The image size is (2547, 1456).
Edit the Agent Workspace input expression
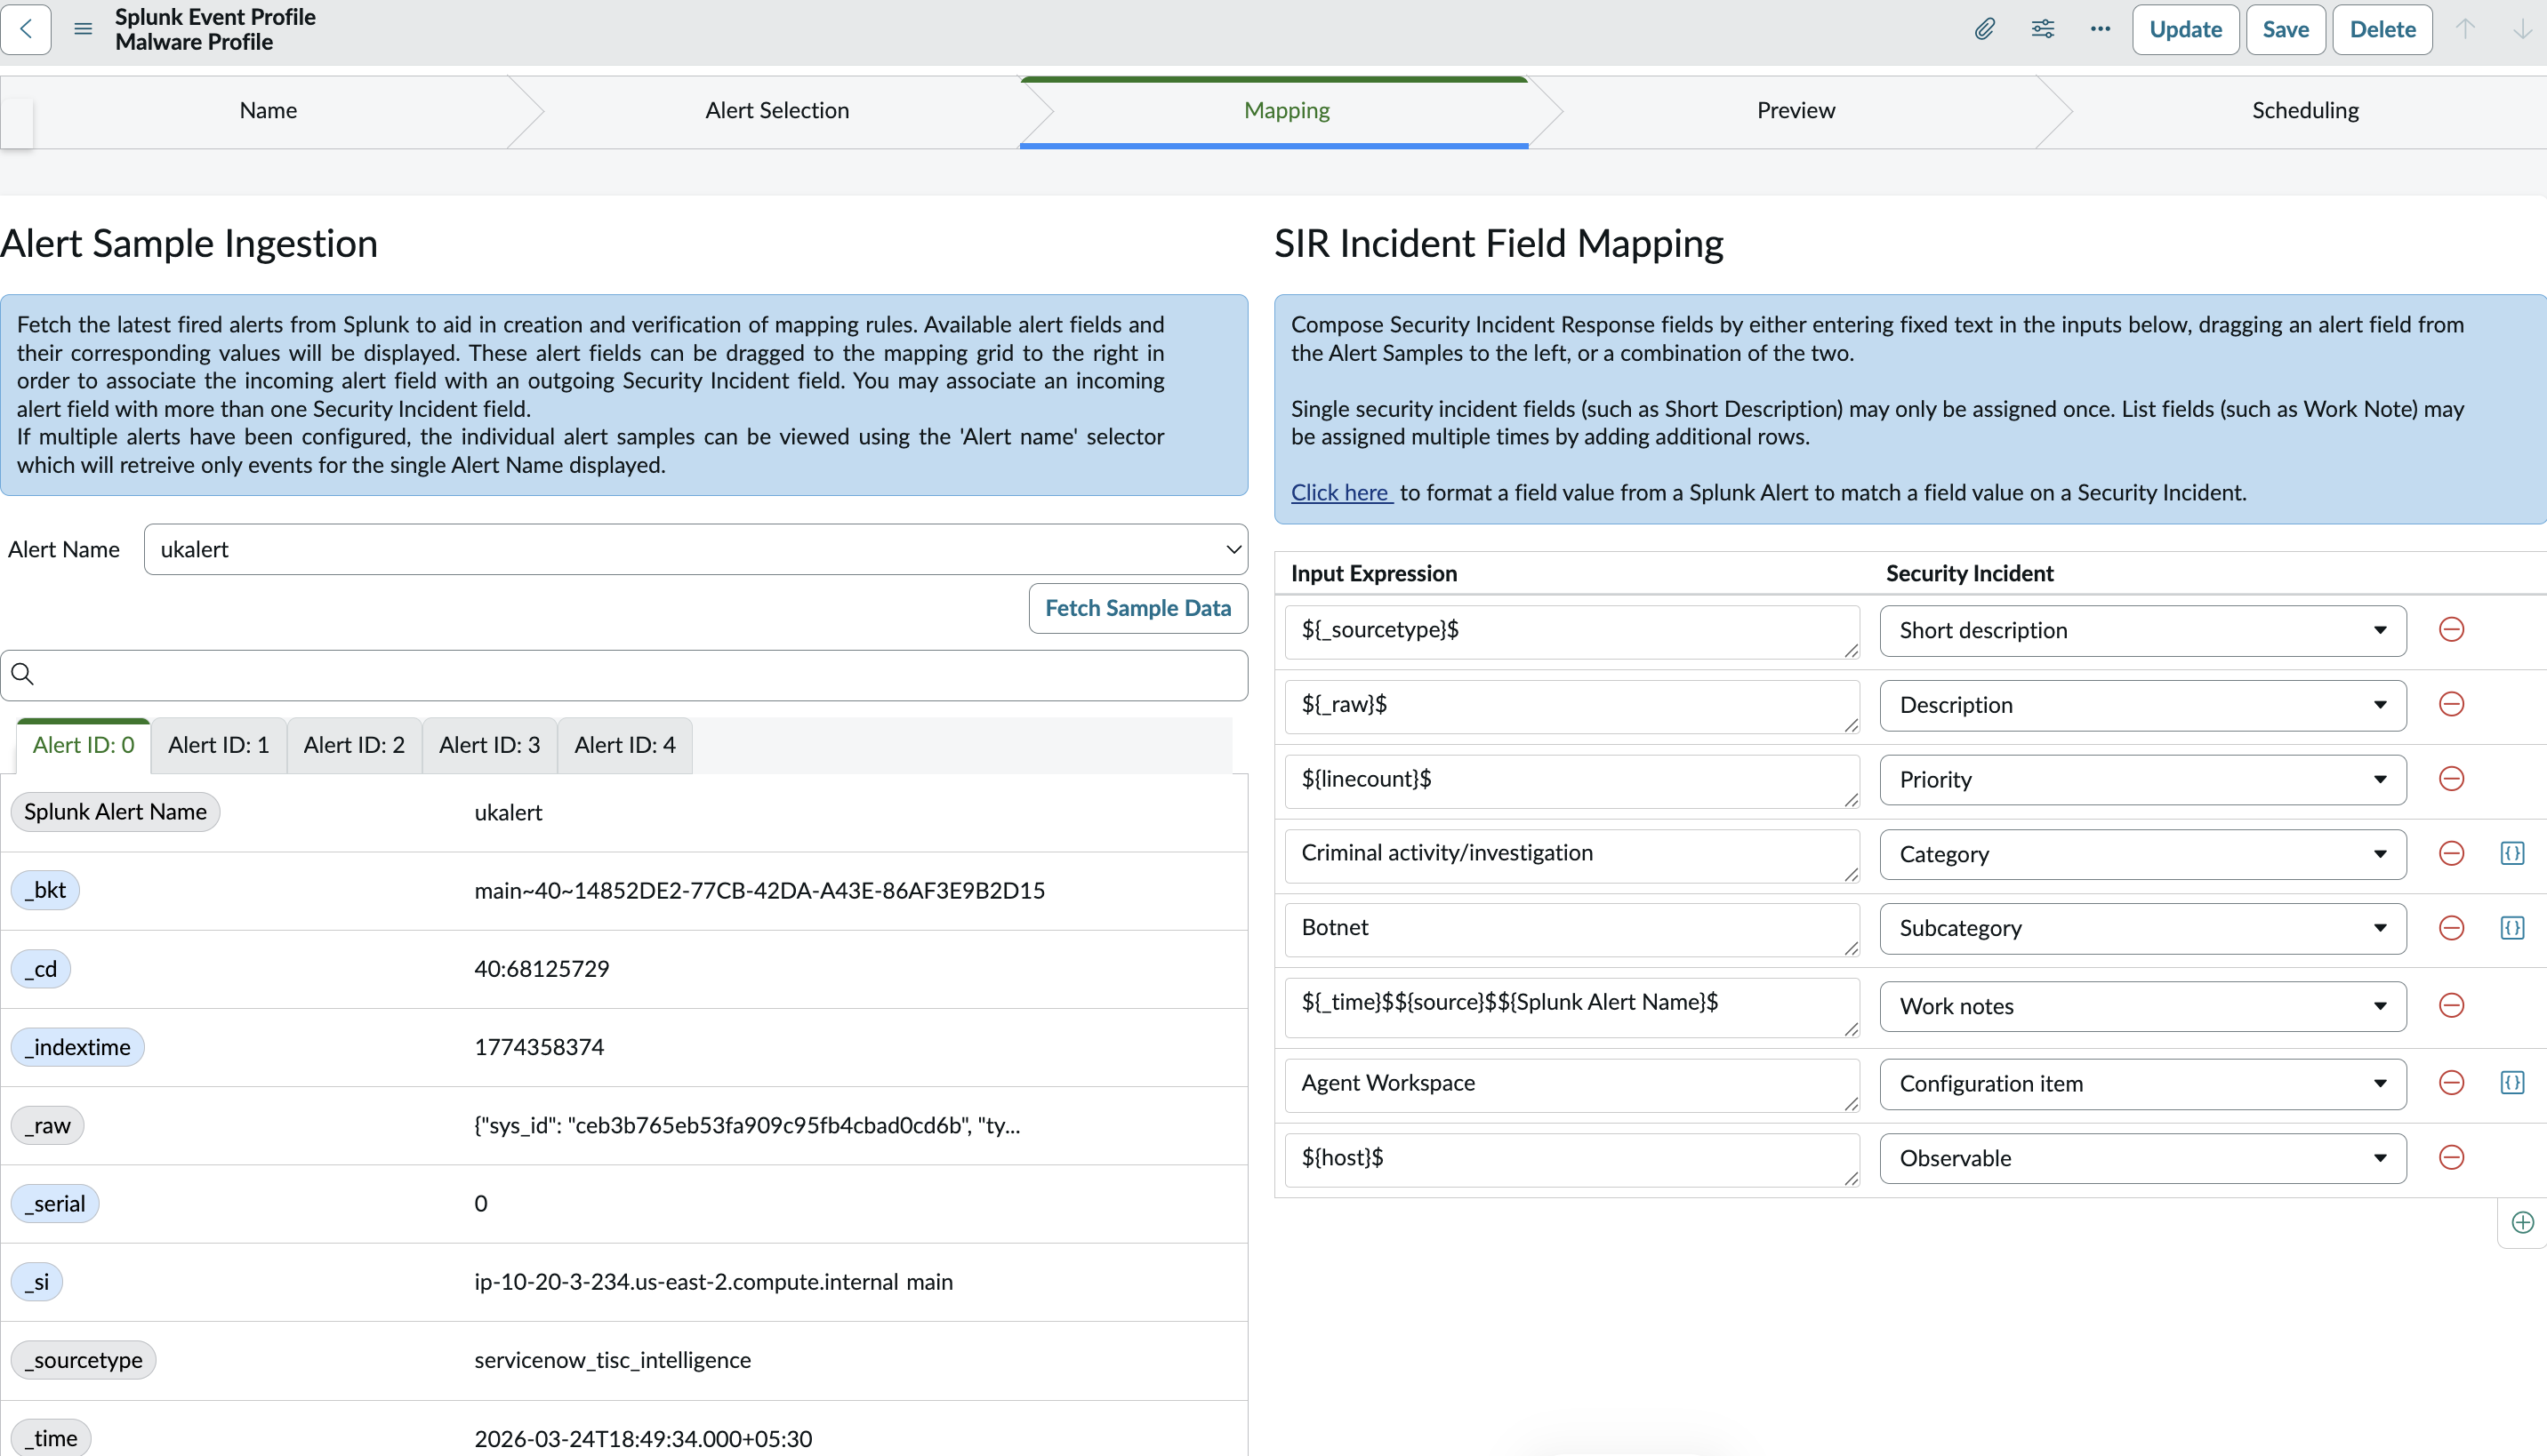pos(1571,1085)
